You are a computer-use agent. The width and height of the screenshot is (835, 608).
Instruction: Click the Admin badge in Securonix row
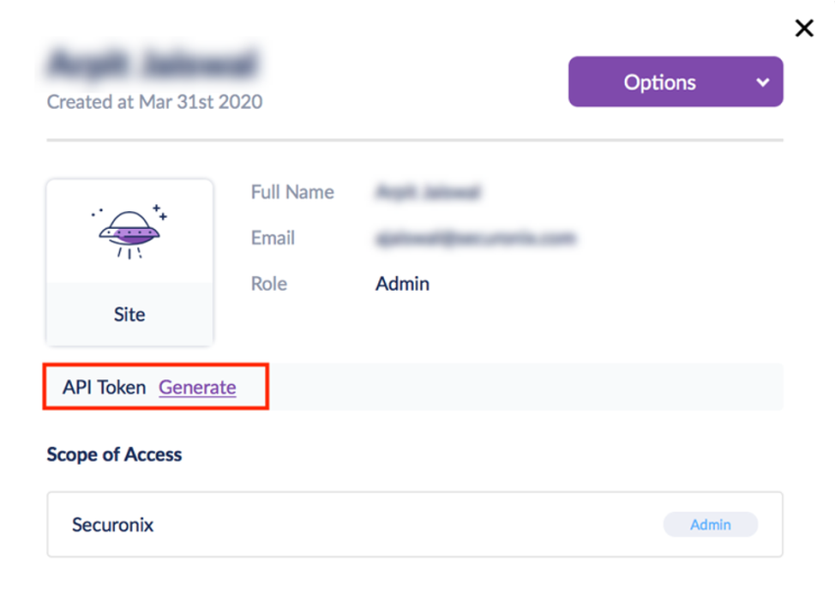[x=710, y=525]
